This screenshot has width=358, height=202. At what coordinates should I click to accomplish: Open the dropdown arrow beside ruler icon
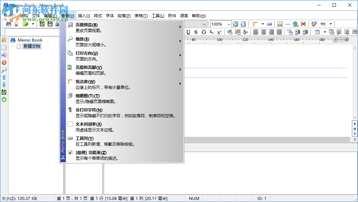(x=263, y=24)
